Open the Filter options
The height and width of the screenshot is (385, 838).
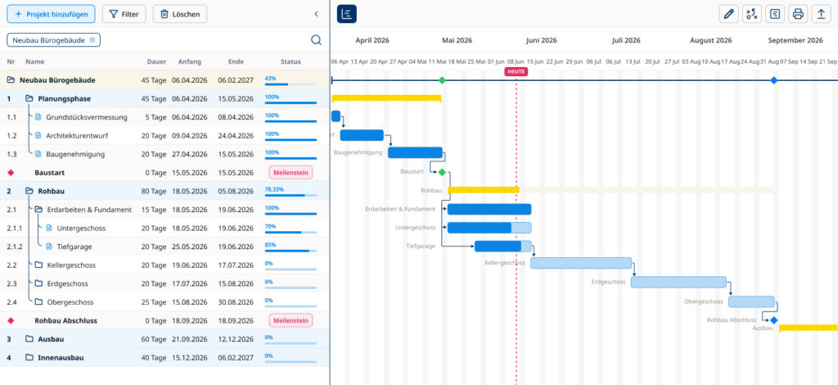point(124,14)
